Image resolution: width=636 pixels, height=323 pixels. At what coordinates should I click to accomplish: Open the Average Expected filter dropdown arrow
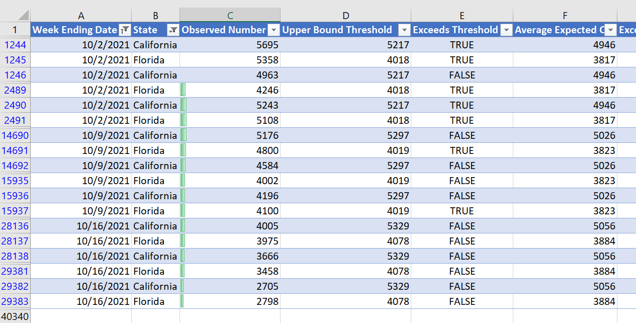(610, 30)
